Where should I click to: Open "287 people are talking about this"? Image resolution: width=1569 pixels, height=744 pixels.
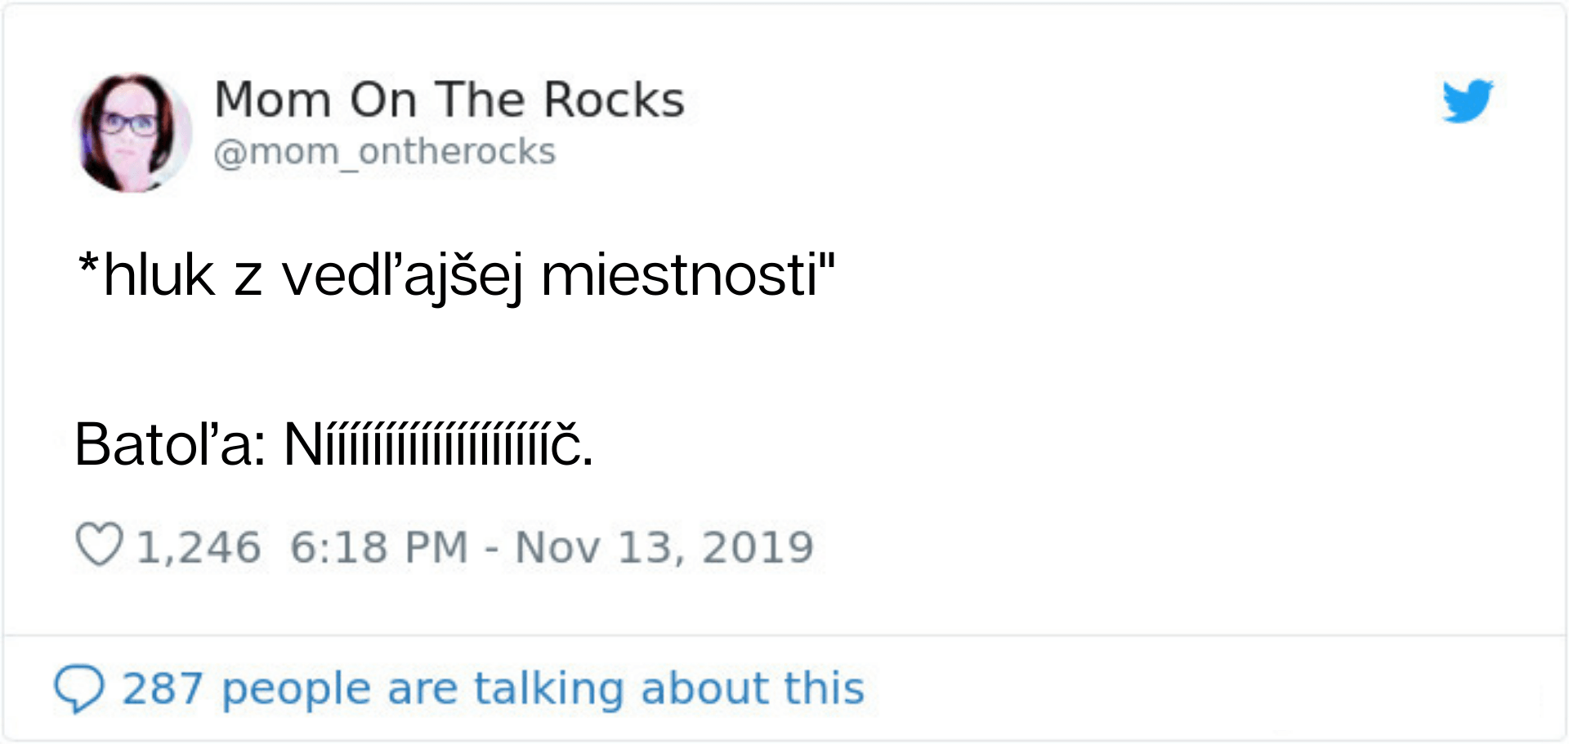[x=493, y=688]
